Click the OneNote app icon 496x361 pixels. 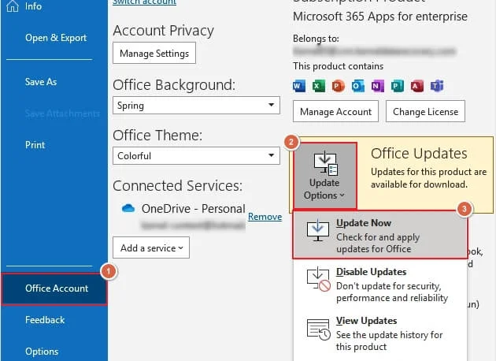click(x=377, y=86)
